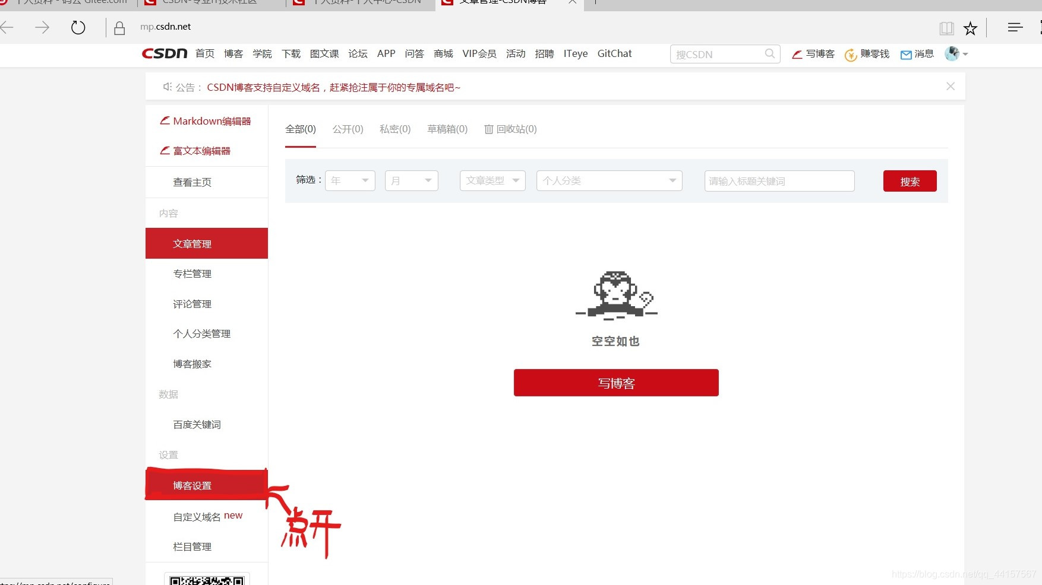Open 博客设置 in sidebar
This screenshot has width=1042, height=585.
point(207,485)
